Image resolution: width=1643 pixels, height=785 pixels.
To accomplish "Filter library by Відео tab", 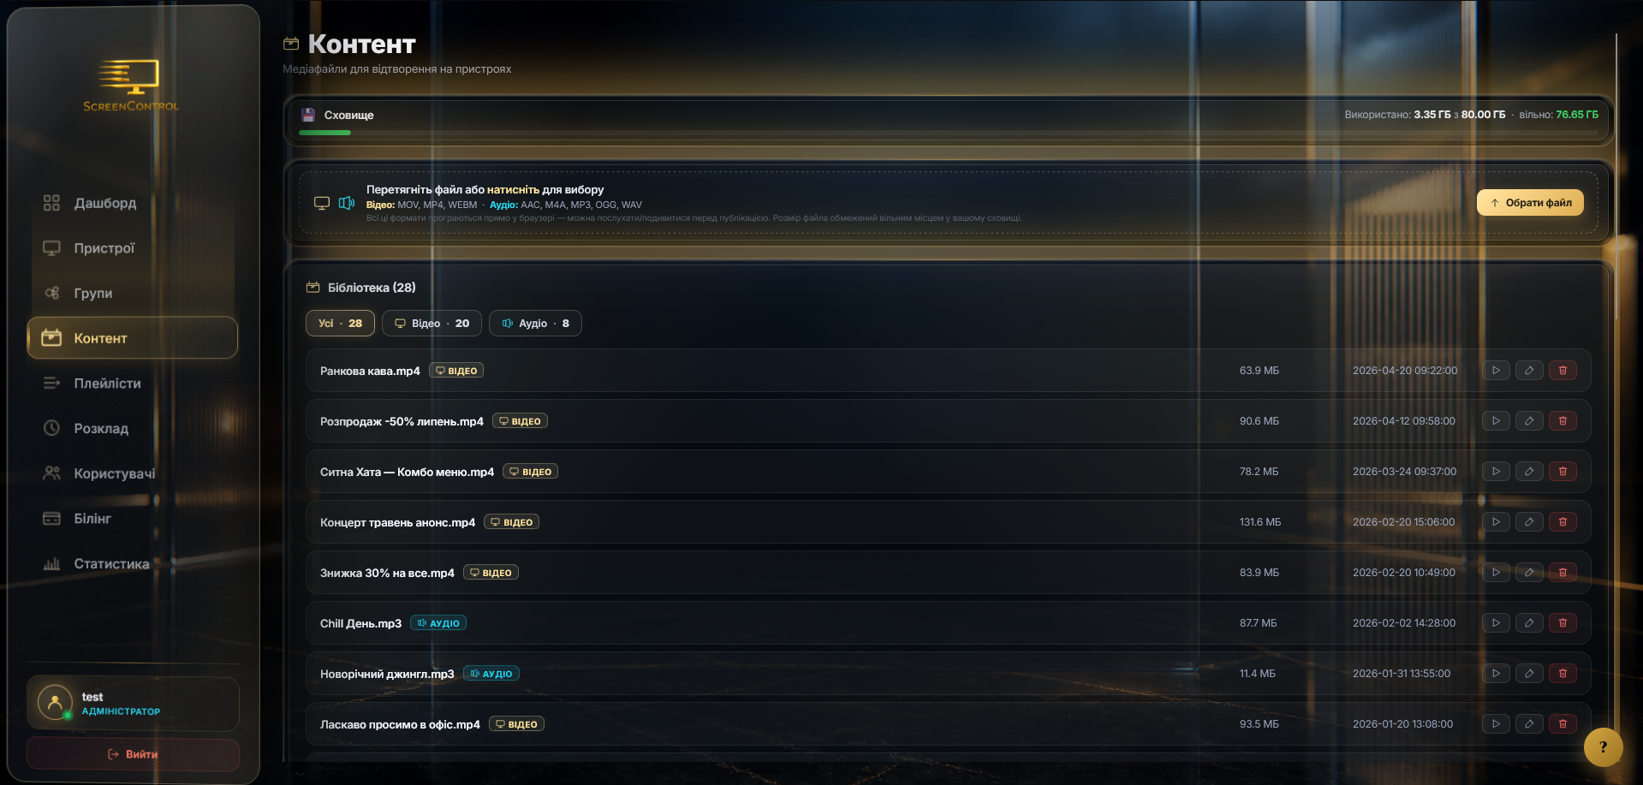I will 432,324.
